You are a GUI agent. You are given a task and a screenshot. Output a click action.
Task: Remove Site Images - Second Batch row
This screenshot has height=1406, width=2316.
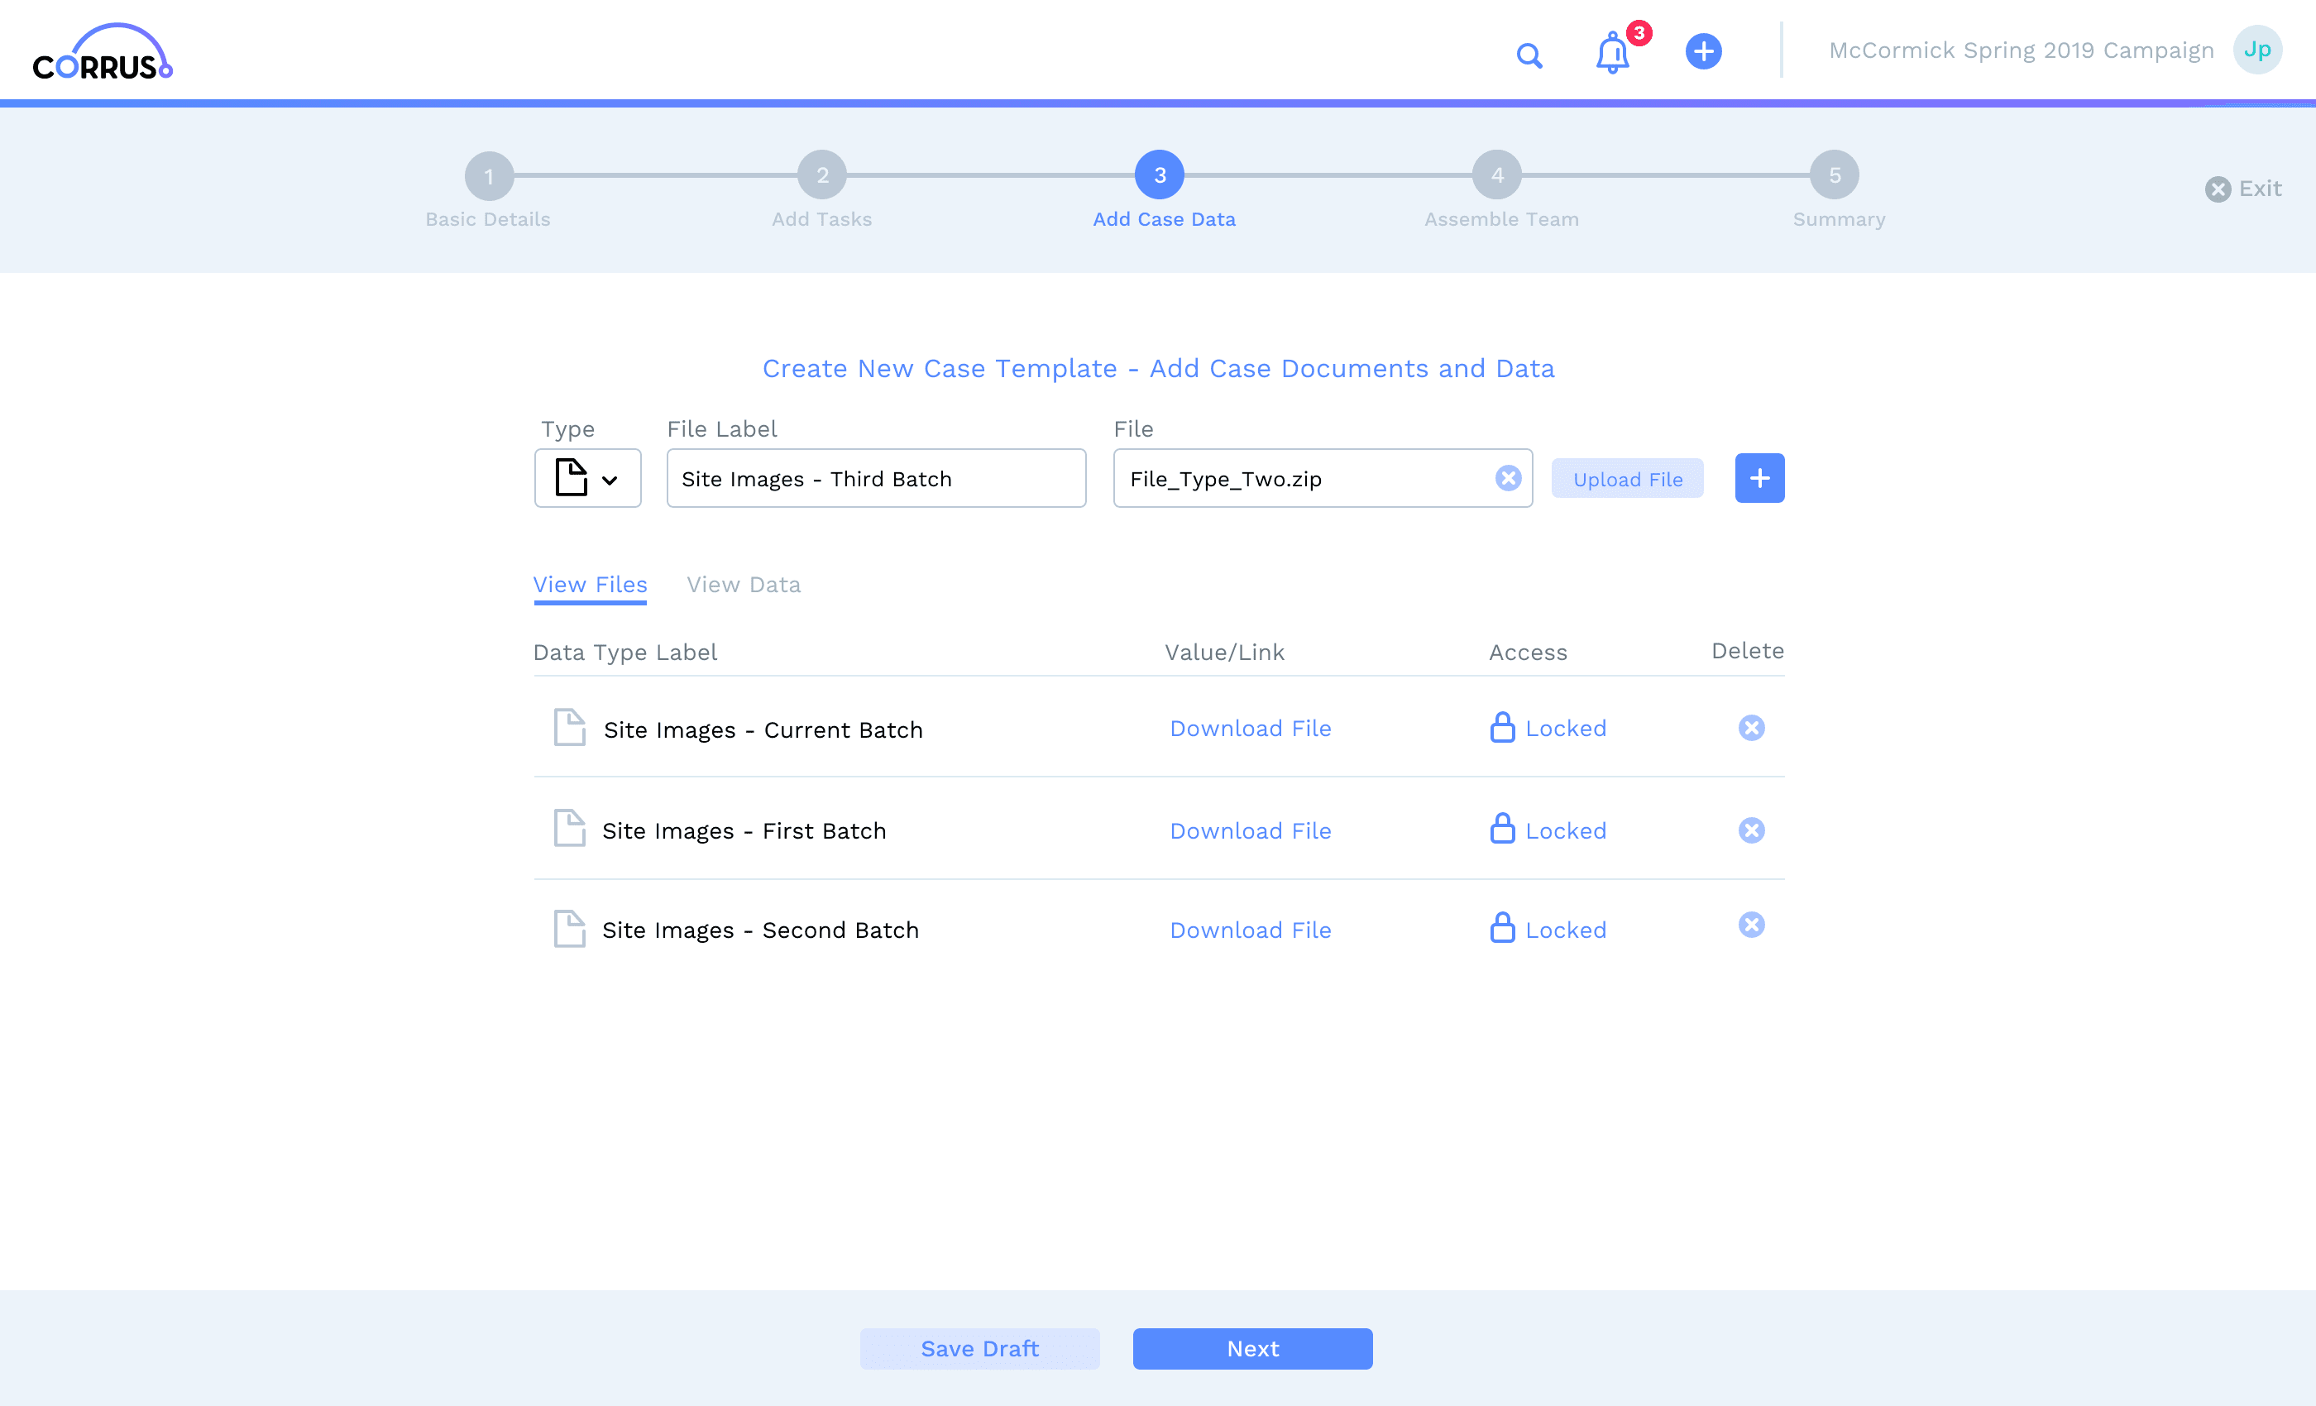point(1750,925)
